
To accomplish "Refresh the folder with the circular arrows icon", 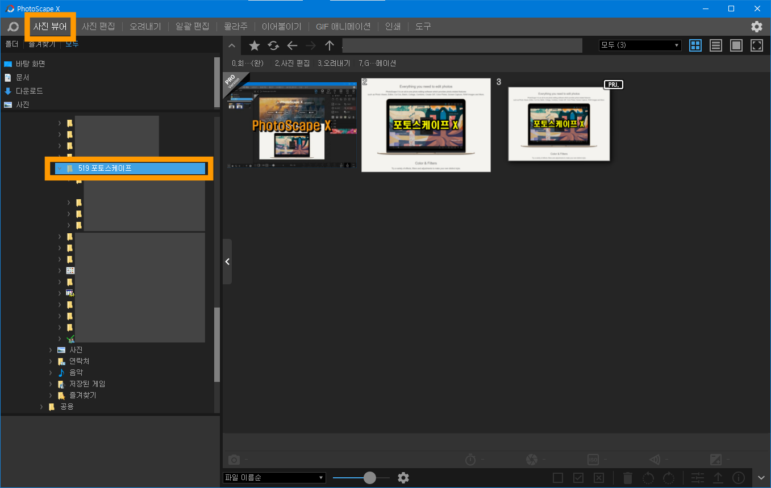I will (x=273, y=45).
